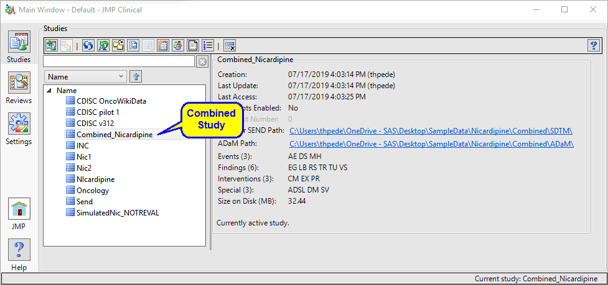Image resolution: width=608 pixels, height=285 pixels.
Task: Click the blue circular arrows refresh icon
Action: [x=88, y=45]
